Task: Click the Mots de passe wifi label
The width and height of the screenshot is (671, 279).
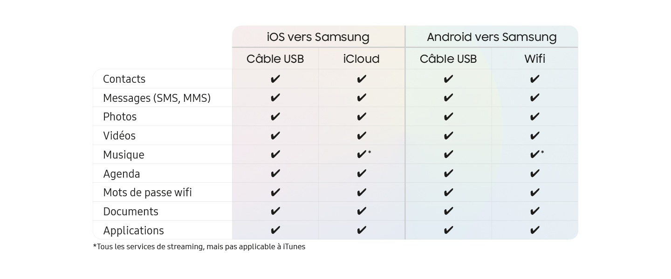Action: click(147, 193)
